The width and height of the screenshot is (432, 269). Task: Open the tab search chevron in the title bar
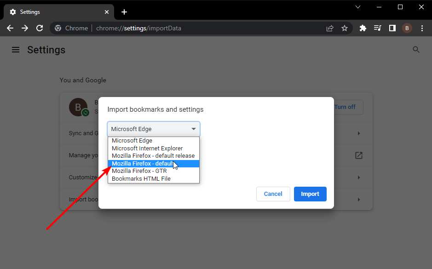(358, 7)
